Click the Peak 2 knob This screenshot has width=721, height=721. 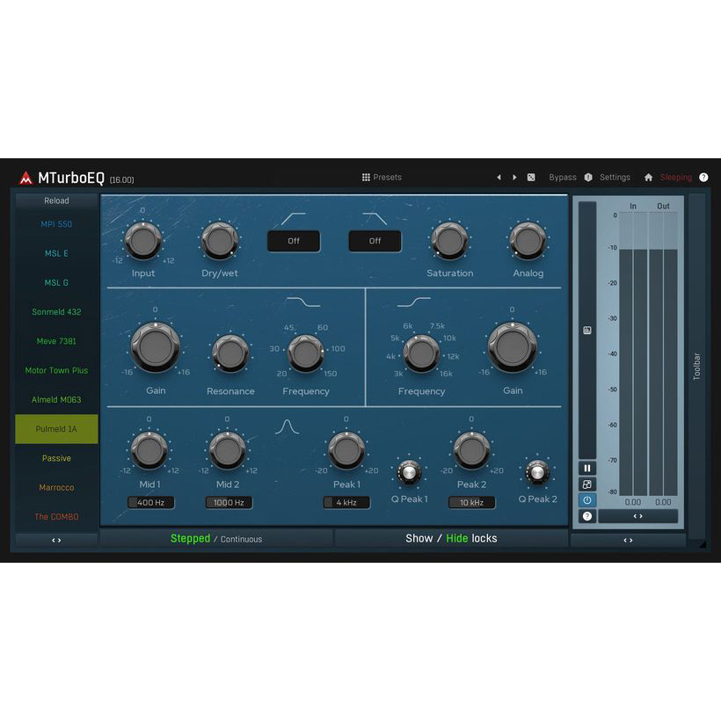pos(471,450)
